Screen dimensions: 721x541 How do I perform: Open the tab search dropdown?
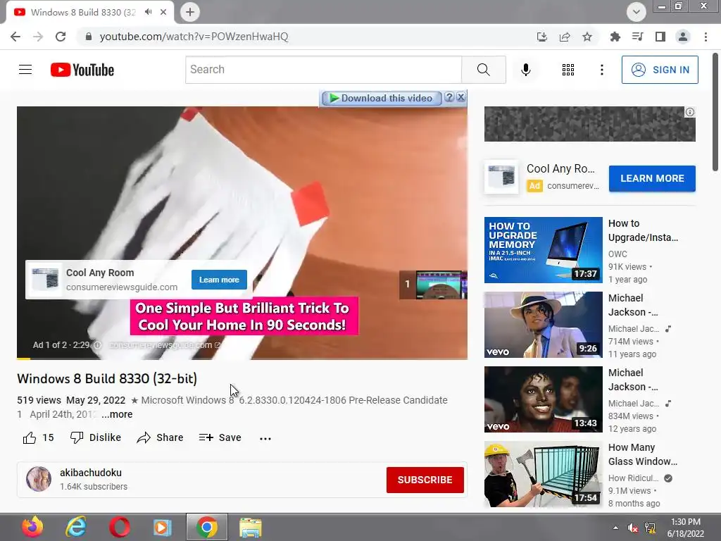(637, 12)
